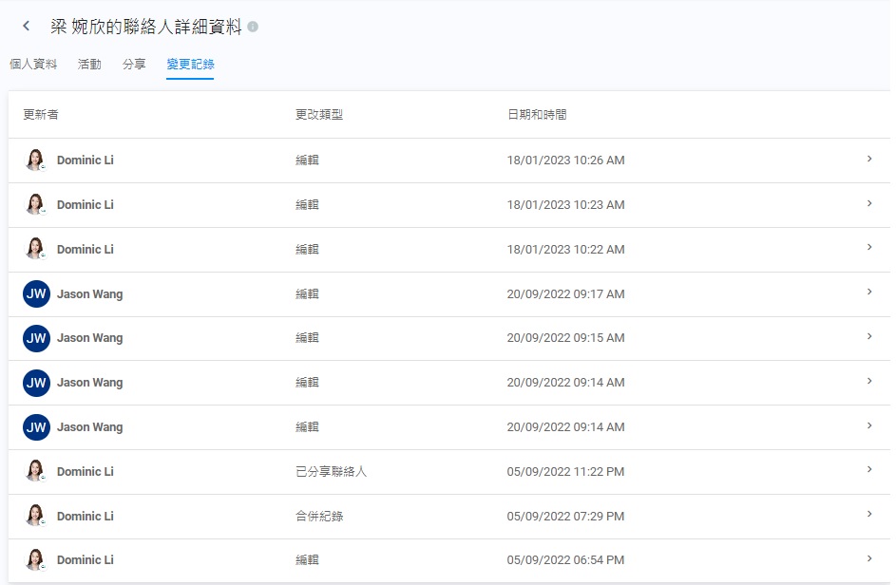Image resolution: width=896 pixels, height=585 pixels.
Task: Click Dominic Li's avatar in the 10:23 AM row
Action: click(35, 204)
